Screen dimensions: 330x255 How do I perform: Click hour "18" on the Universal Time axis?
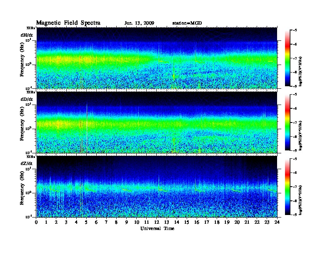(x=217, y=222)
